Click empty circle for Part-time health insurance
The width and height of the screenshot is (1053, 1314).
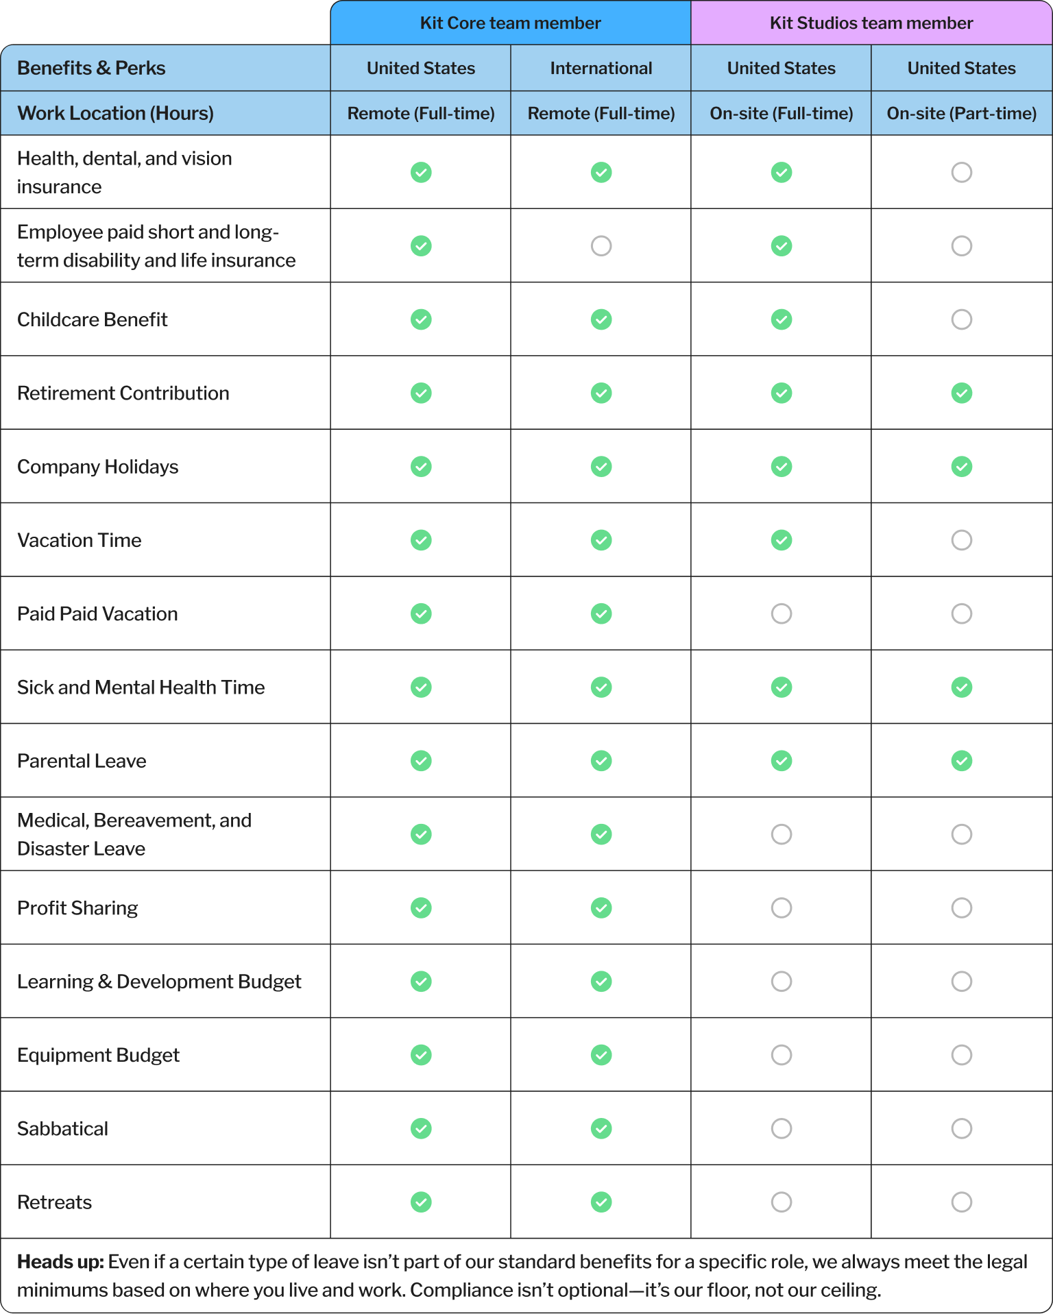[962, 172]
